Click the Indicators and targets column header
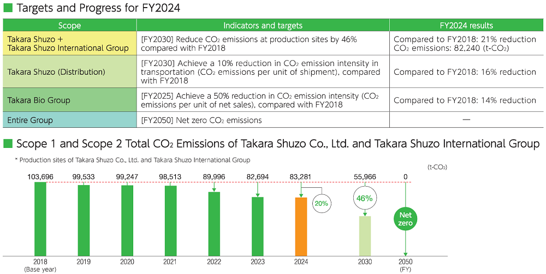Screen dimensions: 546x274 (263, 26)
